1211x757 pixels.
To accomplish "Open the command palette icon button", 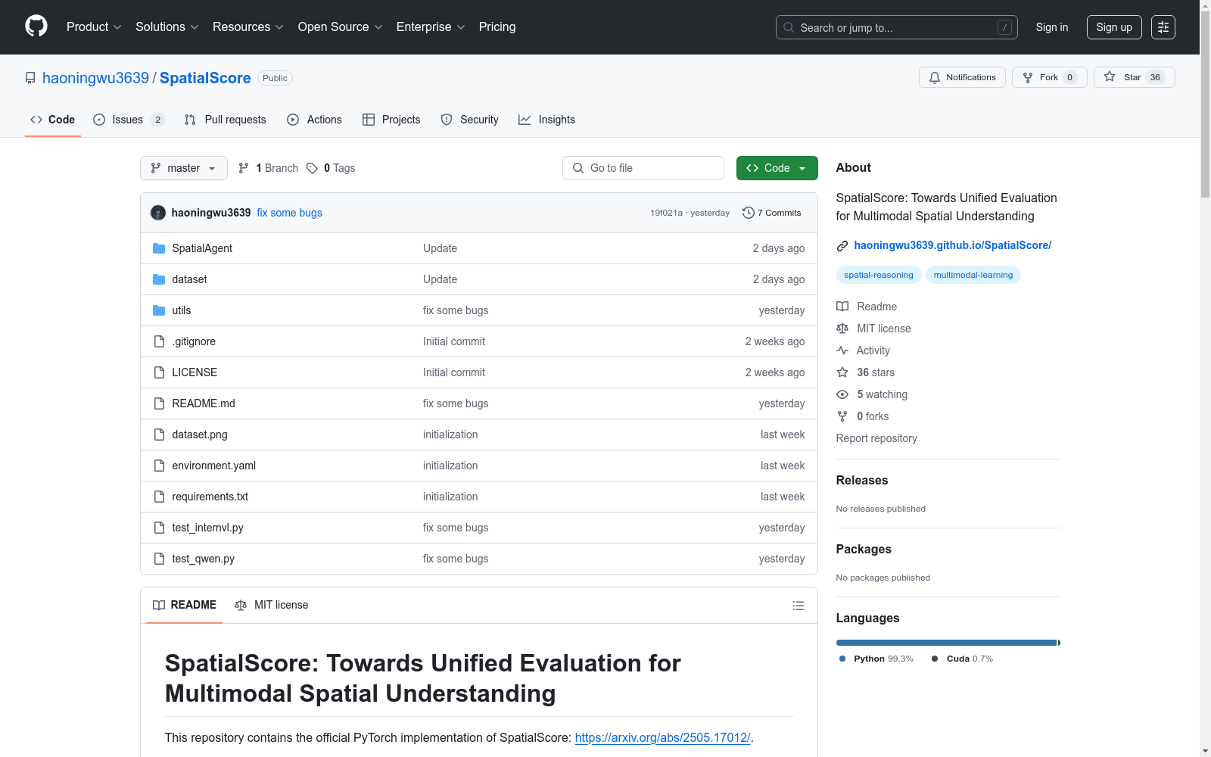I will pyautogui.click(x=1163, y=27).
